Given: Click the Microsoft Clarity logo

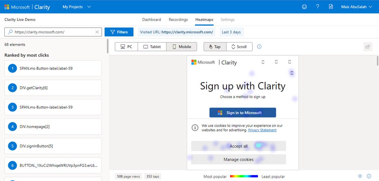Looking at the screenshot, I should [x=27, y=7].
